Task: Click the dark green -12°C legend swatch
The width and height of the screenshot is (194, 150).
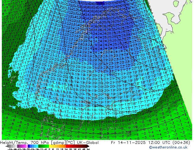Action: (x=39, y=146)
